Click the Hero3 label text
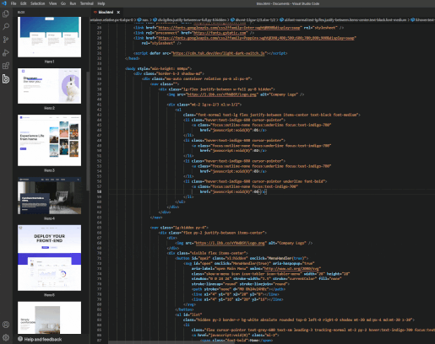 pyautogui.click(x=49, y=170)
